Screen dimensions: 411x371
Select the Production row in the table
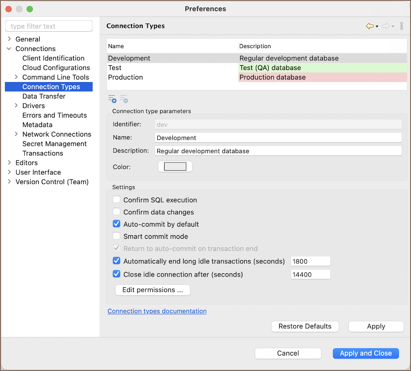125,78
